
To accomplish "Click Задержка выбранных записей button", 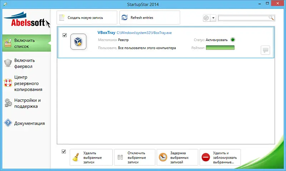I will (177, 157).
